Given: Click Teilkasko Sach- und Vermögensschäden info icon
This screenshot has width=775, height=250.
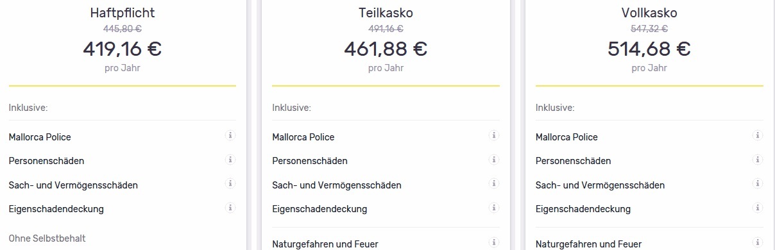Looking at the screenshot, I should tap(493, 183).
